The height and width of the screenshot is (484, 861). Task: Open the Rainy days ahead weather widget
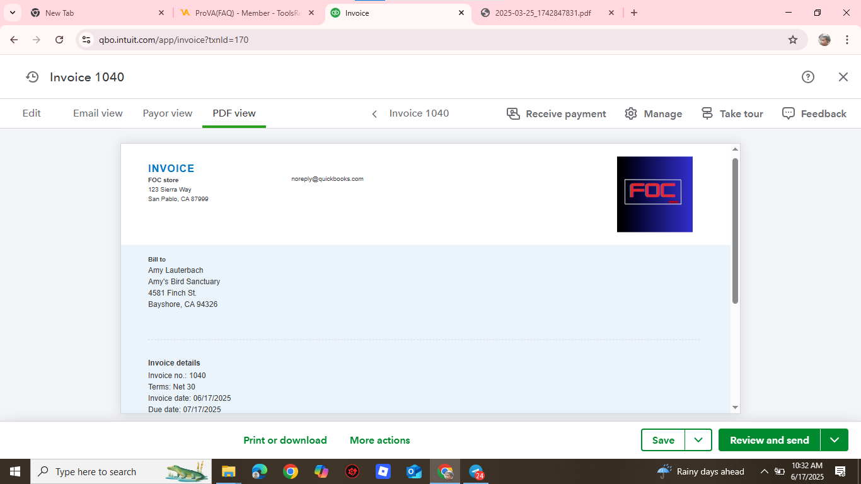[701, 471]
